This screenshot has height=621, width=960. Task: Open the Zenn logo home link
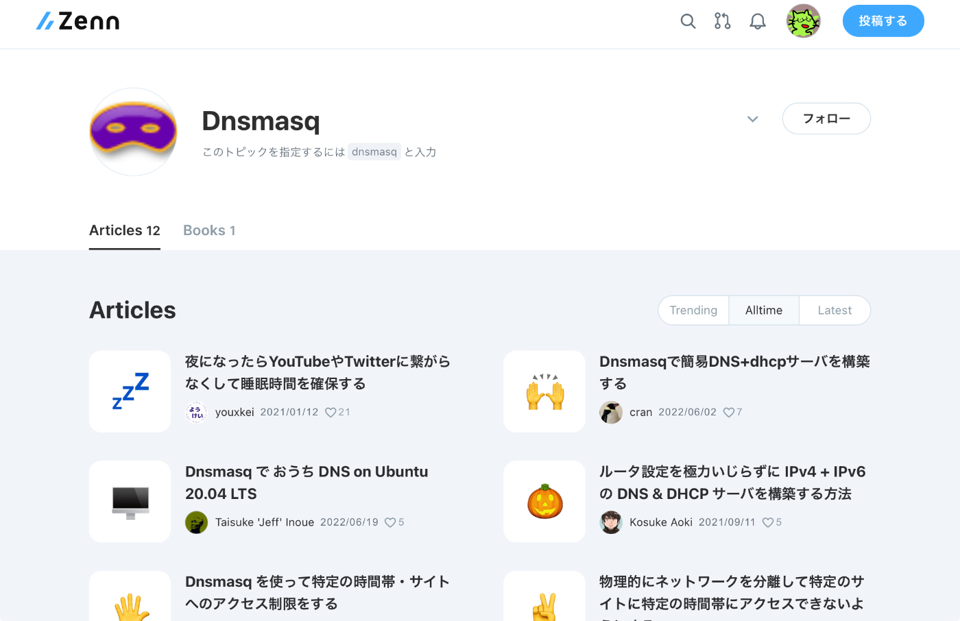pos(77,21)
